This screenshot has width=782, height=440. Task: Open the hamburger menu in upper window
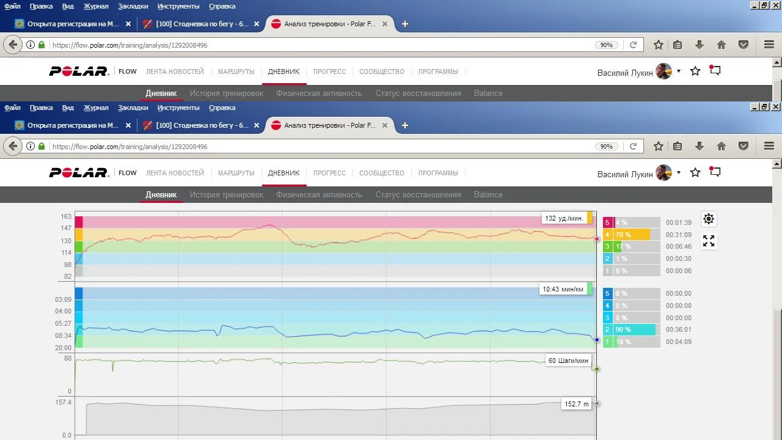(x=769, y=45)
